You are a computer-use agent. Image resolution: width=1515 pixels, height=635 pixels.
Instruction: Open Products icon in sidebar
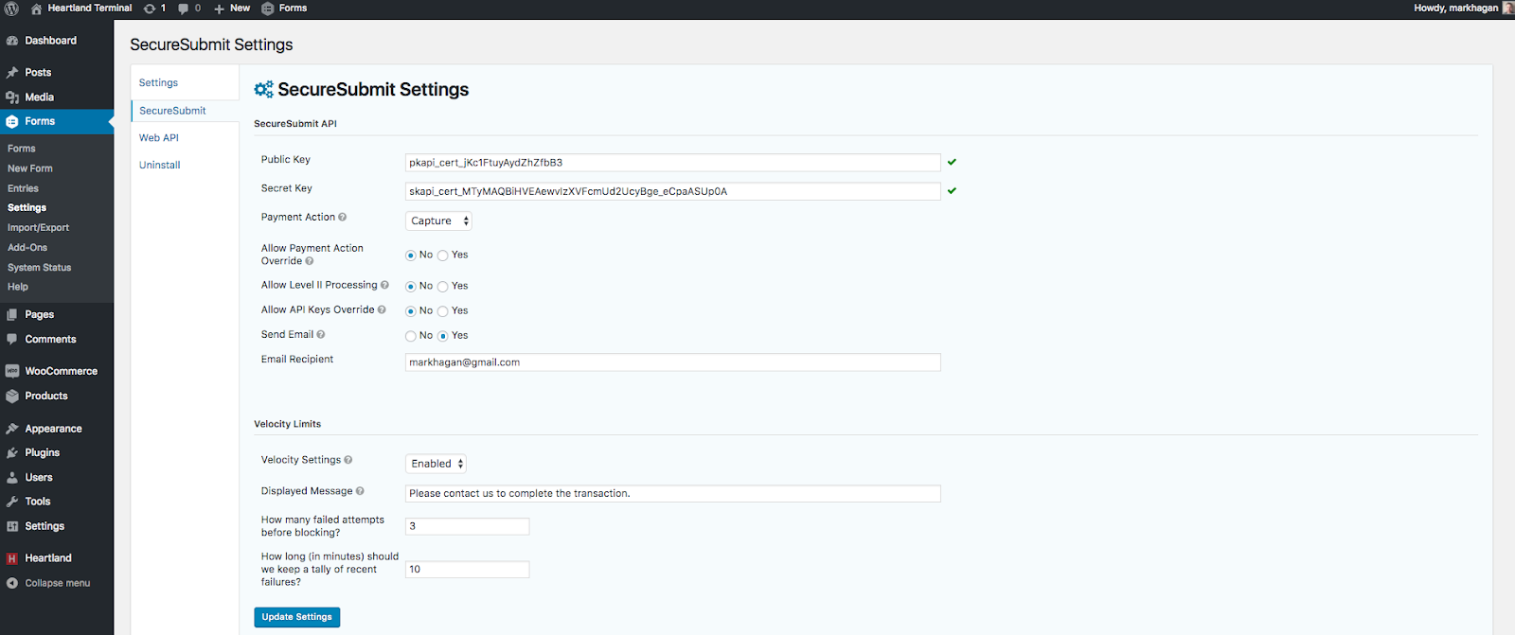pos(12,397)
